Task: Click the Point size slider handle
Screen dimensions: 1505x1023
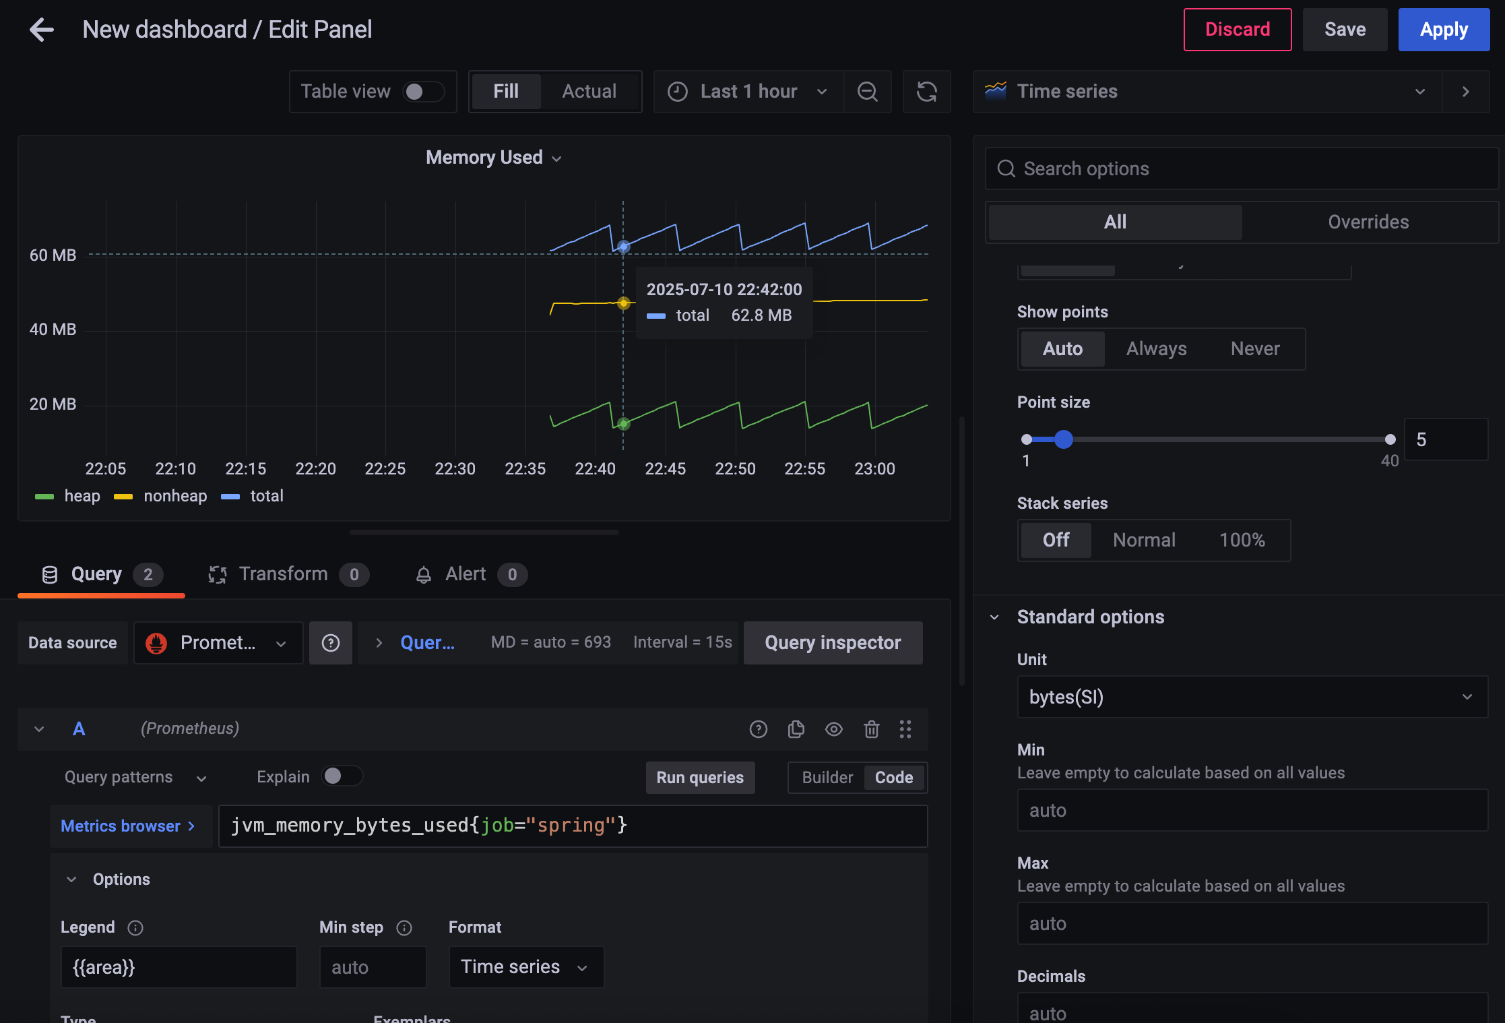Action: click(x=1063, y=439)
